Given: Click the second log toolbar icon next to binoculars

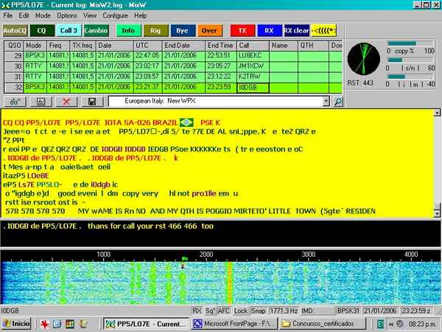Looking at the screenshot, I should (41, 100).
